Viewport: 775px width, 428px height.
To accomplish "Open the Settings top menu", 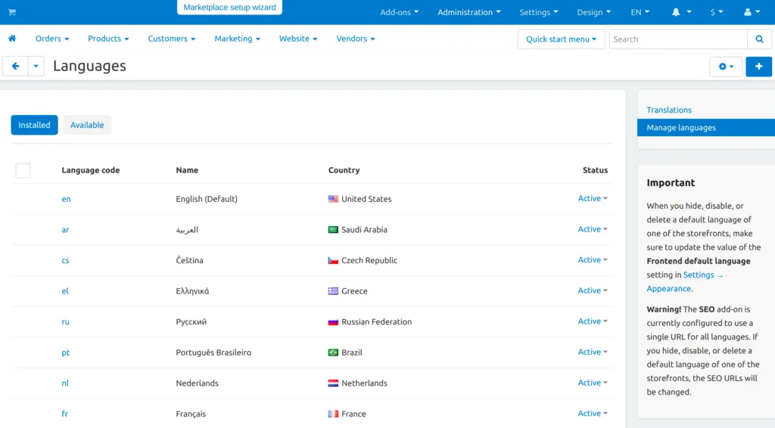I will point(538,12).
